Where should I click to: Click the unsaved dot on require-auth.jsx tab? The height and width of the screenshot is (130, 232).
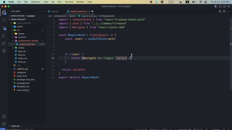[92, 11]
